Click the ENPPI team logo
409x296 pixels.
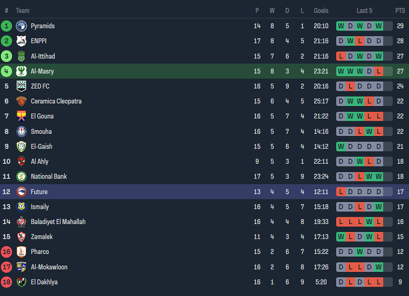(x=21, y=41)
